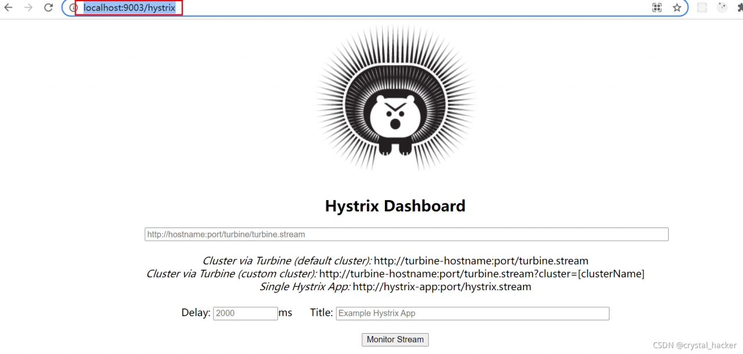Image resolution: width=743 pixels, height=354 pixels.
Task: Click the Cluster via Turbine (custom cluster) text
Action: pyautogui.click(x=232, y=274)
